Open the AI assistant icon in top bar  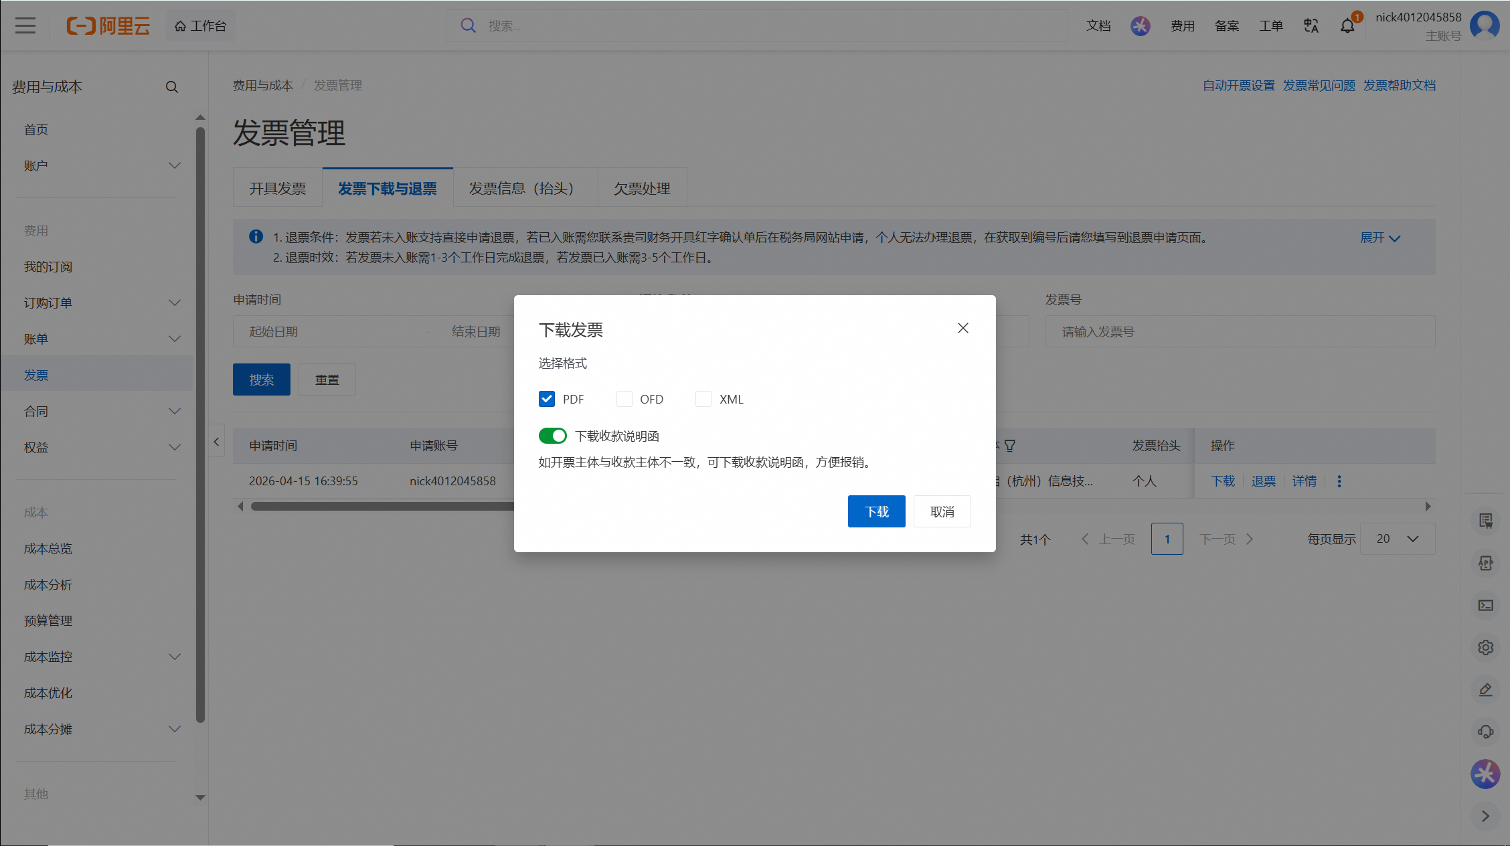[1141, 25]
